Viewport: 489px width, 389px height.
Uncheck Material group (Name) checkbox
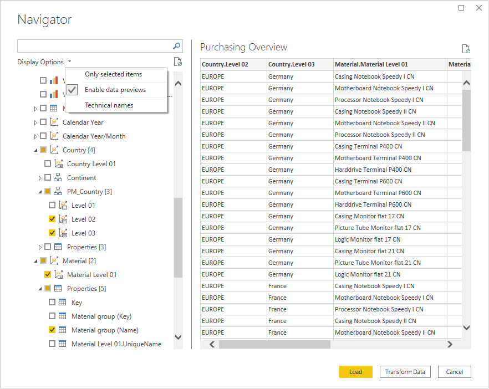pyautogui.click(x=52, y=330)
